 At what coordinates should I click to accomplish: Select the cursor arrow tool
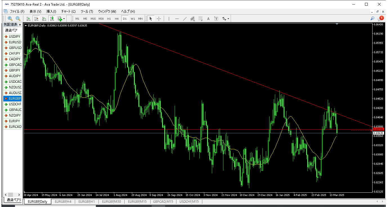[151, 19]
